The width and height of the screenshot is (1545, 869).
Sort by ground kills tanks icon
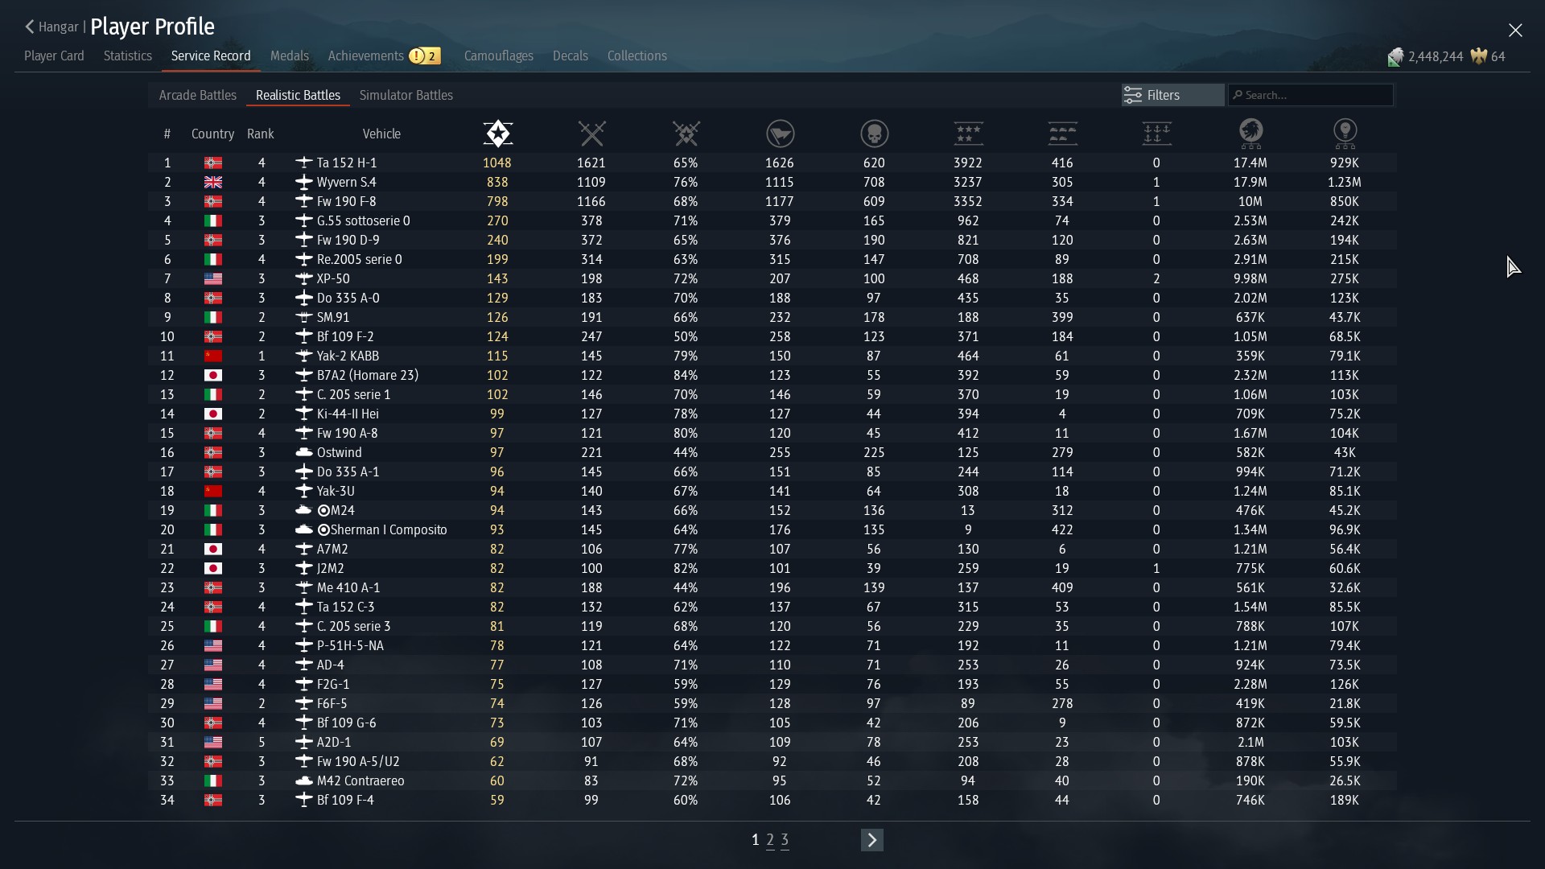coord(1062,134)
